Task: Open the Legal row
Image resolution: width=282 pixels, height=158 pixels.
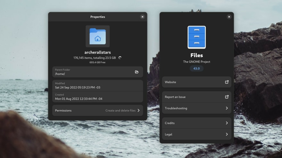Action: pos(196,134)
